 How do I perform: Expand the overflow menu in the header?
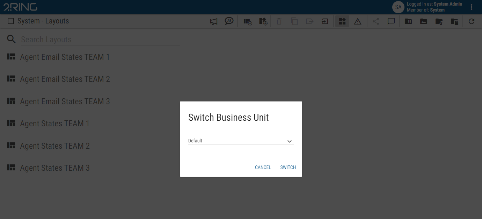(x=472, y=7)
